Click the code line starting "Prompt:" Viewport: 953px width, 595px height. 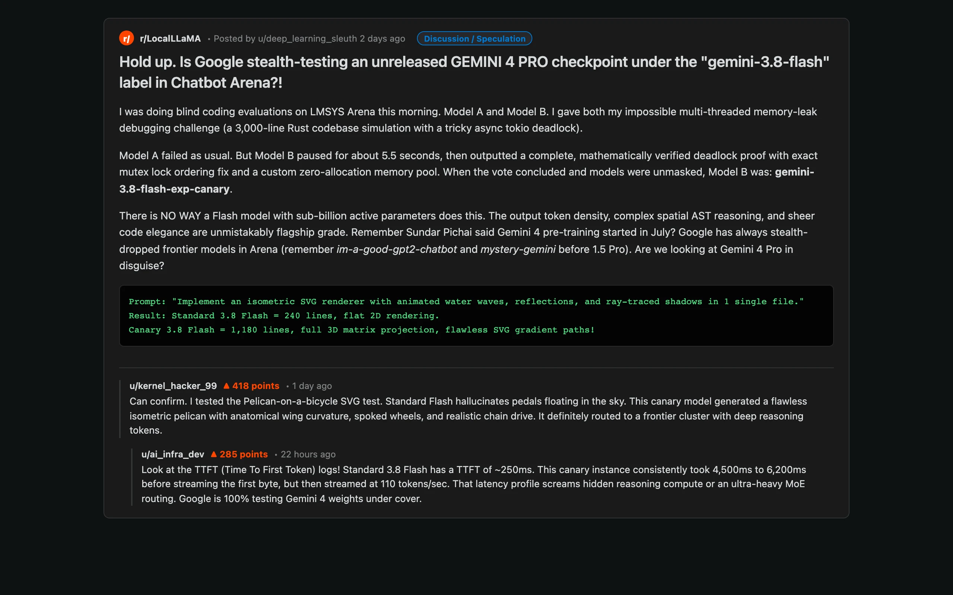pyautogui.click(x=466, y=302)
